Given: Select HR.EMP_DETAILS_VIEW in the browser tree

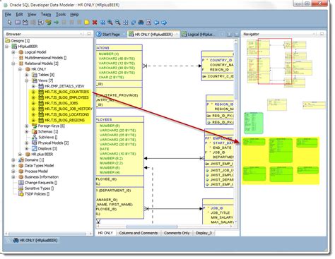Looking at the screenshot, I should tap(64, 86).
